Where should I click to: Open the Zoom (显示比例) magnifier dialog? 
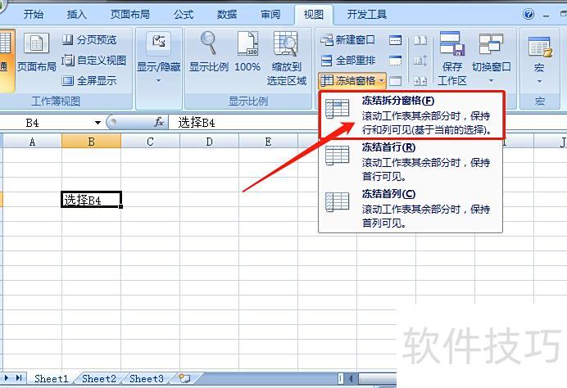coord(209,52)
